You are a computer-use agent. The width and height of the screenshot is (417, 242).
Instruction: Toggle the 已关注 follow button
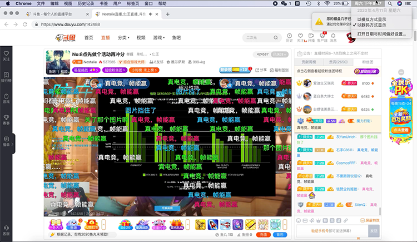[x=280, y=55]
